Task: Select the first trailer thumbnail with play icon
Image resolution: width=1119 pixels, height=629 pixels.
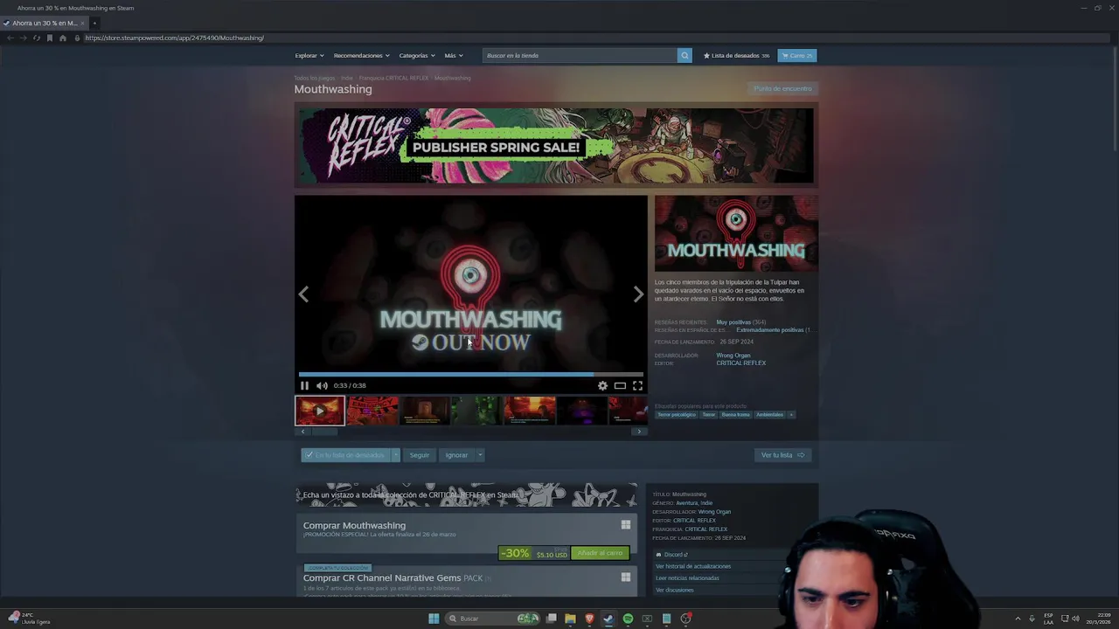Action: [x=319, y=411]
